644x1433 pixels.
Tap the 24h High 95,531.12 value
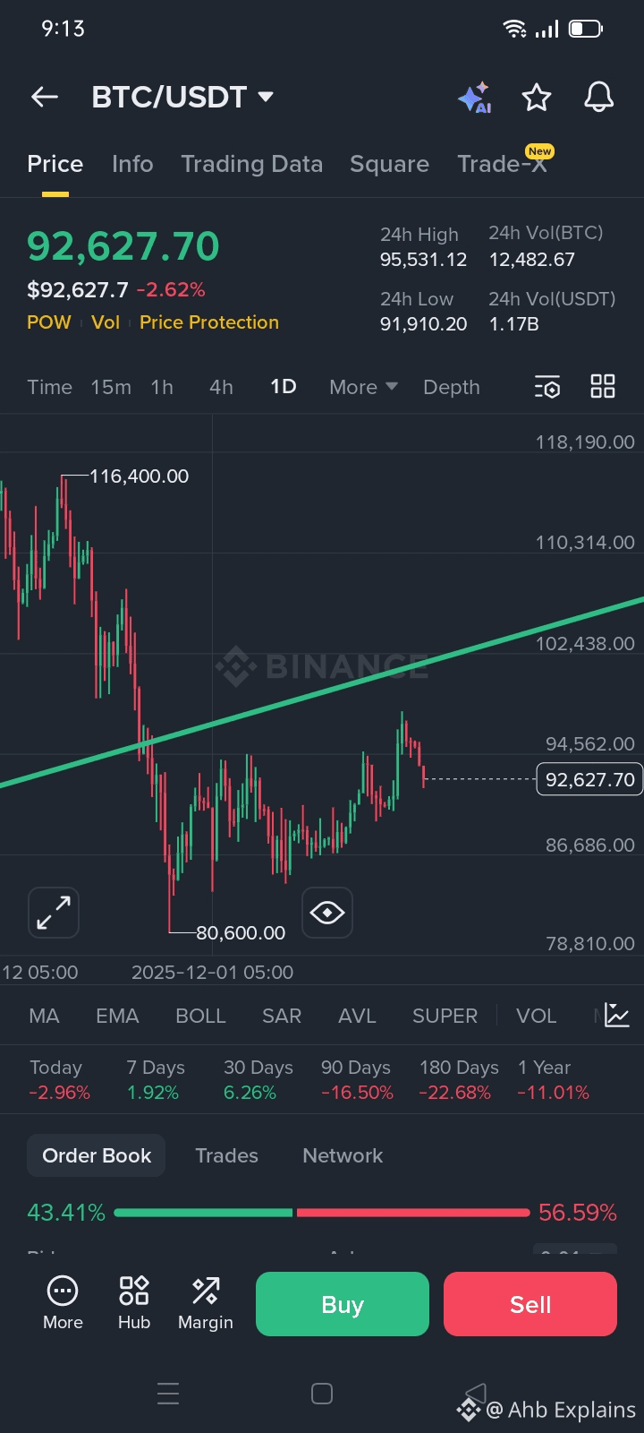point(423,260)
